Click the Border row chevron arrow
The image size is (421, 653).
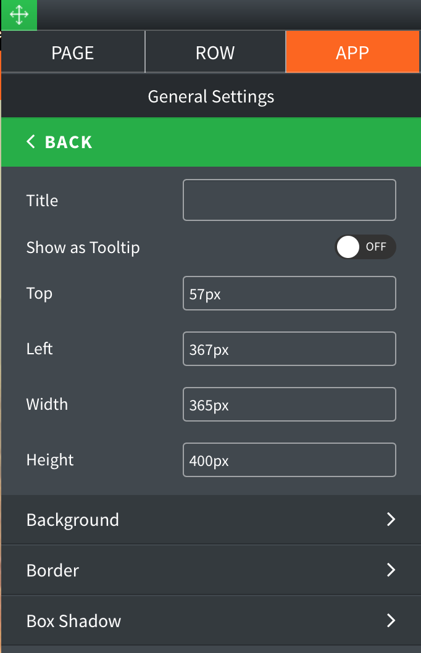[391, 570]
